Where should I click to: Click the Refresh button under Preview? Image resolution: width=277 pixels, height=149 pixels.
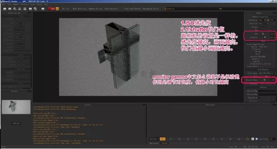[x=16, y=123]
